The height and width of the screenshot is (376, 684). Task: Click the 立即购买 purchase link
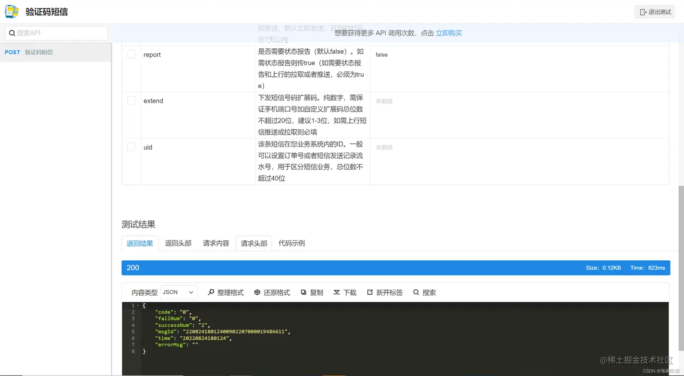click(448, 33)
